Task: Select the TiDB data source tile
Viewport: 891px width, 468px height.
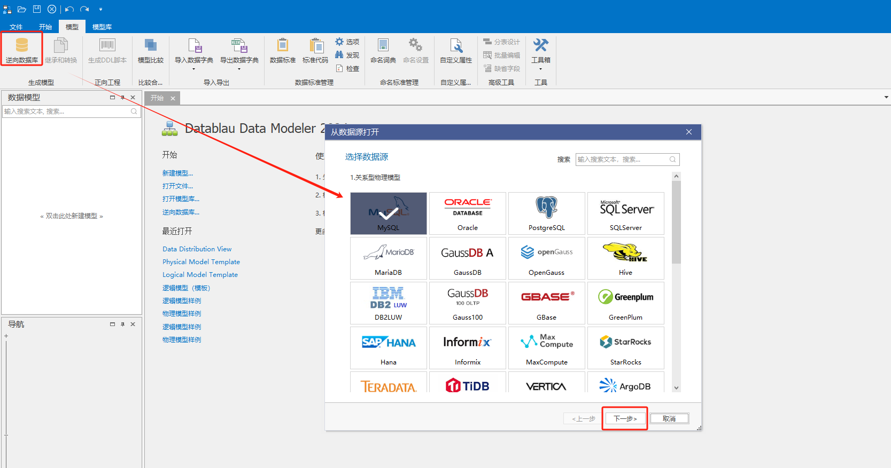Action: [468, 382]
